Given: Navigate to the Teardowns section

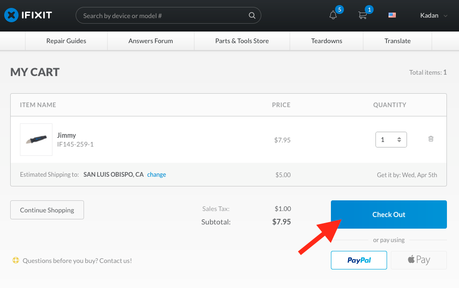Looking at the screenshot, I should (326, 41).
